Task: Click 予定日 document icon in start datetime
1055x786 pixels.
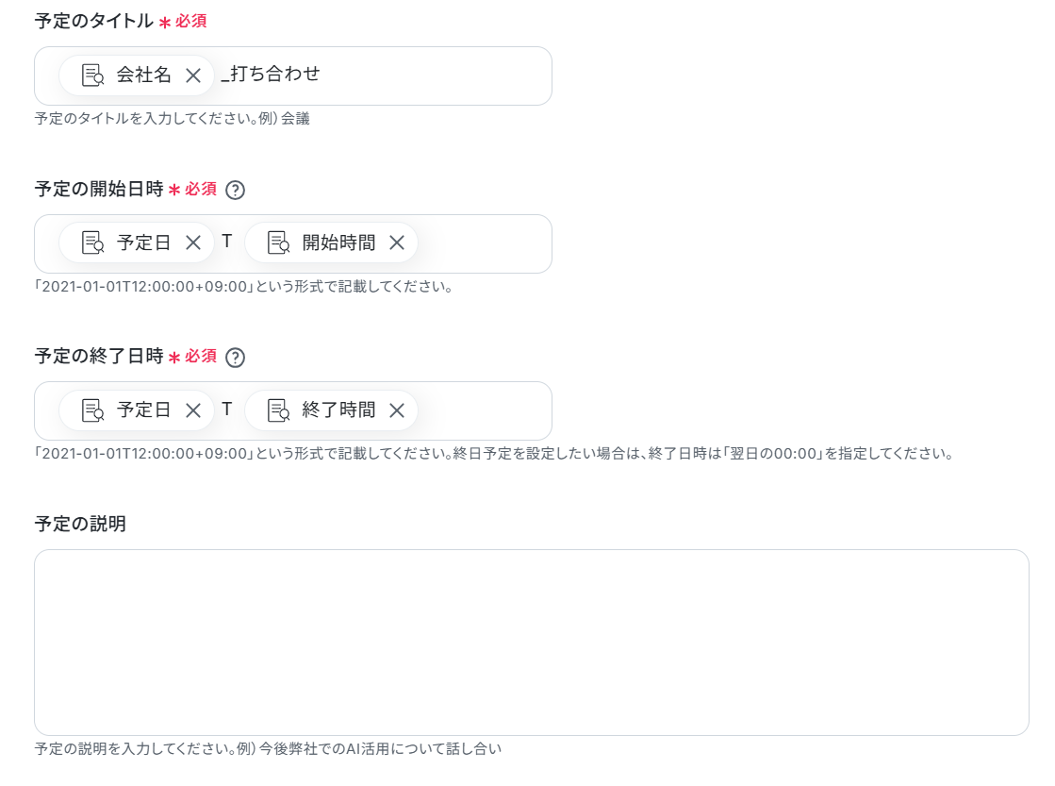Action: tap(92, 242)
